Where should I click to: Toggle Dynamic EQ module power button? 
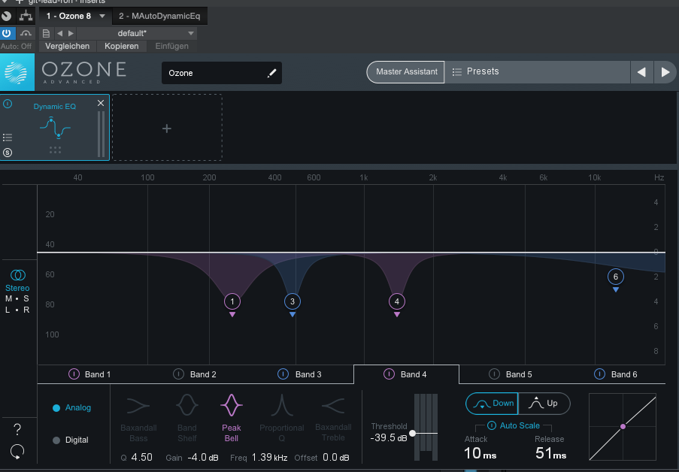click(8, 104)
